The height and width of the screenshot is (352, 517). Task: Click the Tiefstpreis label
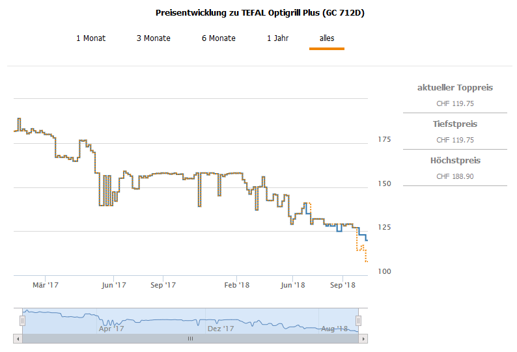(454, 124)
